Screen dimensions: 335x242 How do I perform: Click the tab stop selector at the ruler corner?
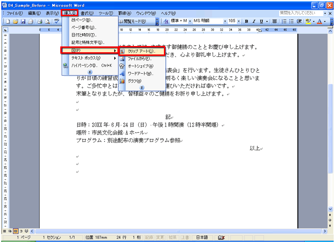pyautogui.click(x=5, y=30)
